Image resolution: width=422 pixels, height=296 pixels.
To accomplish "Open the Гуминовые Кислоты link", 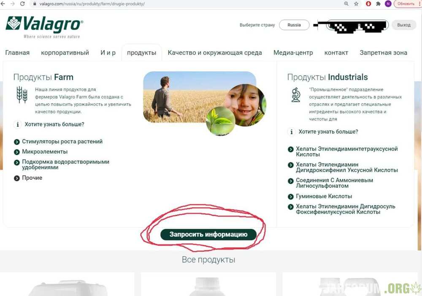I will pyautogui.click(x=324, y=196).
